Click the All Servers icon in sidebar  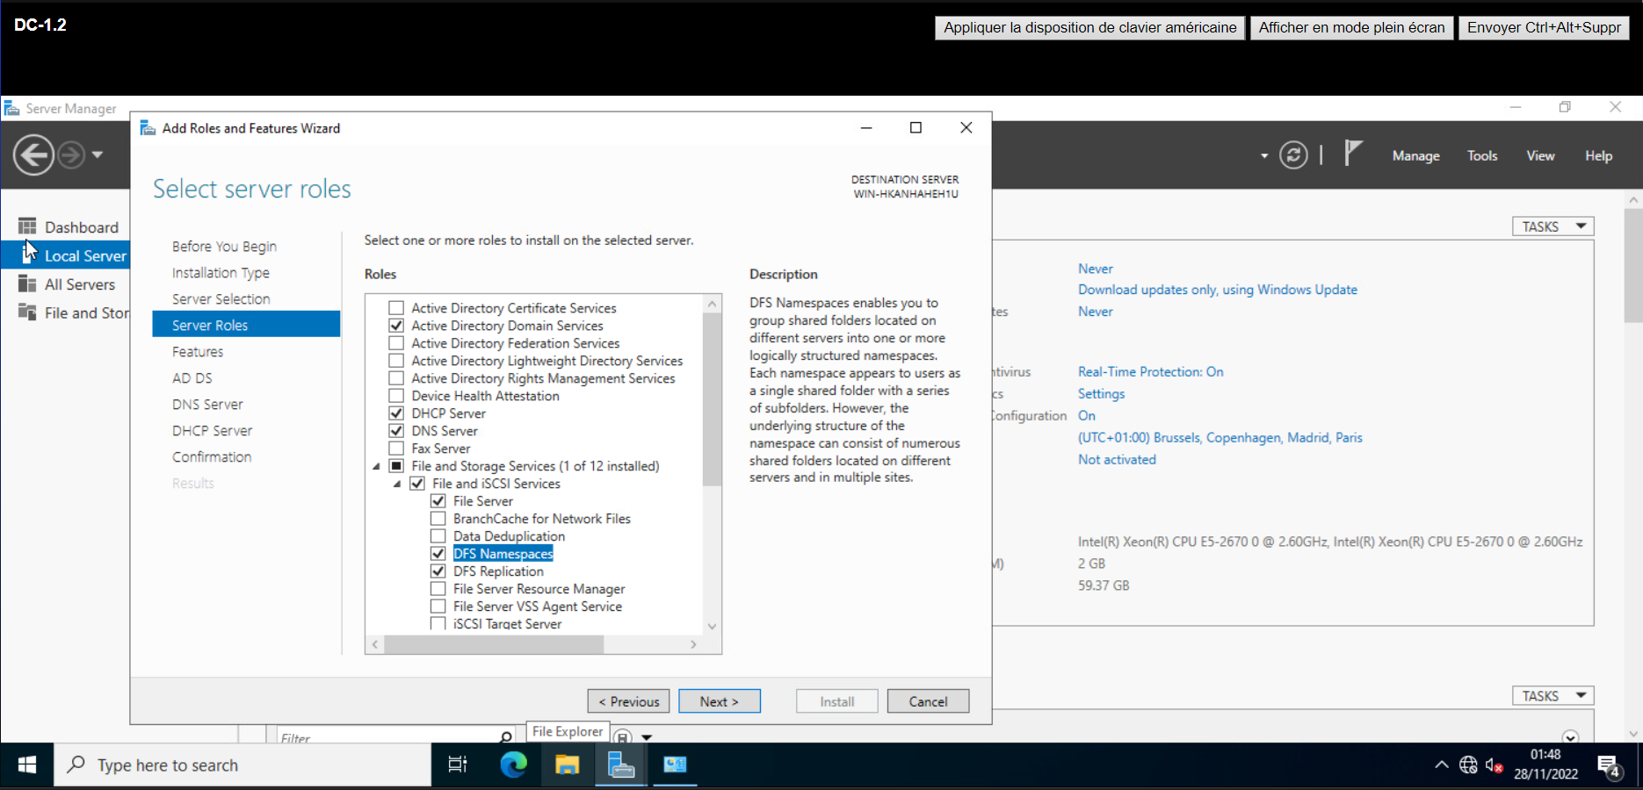[x=27, y=284]
